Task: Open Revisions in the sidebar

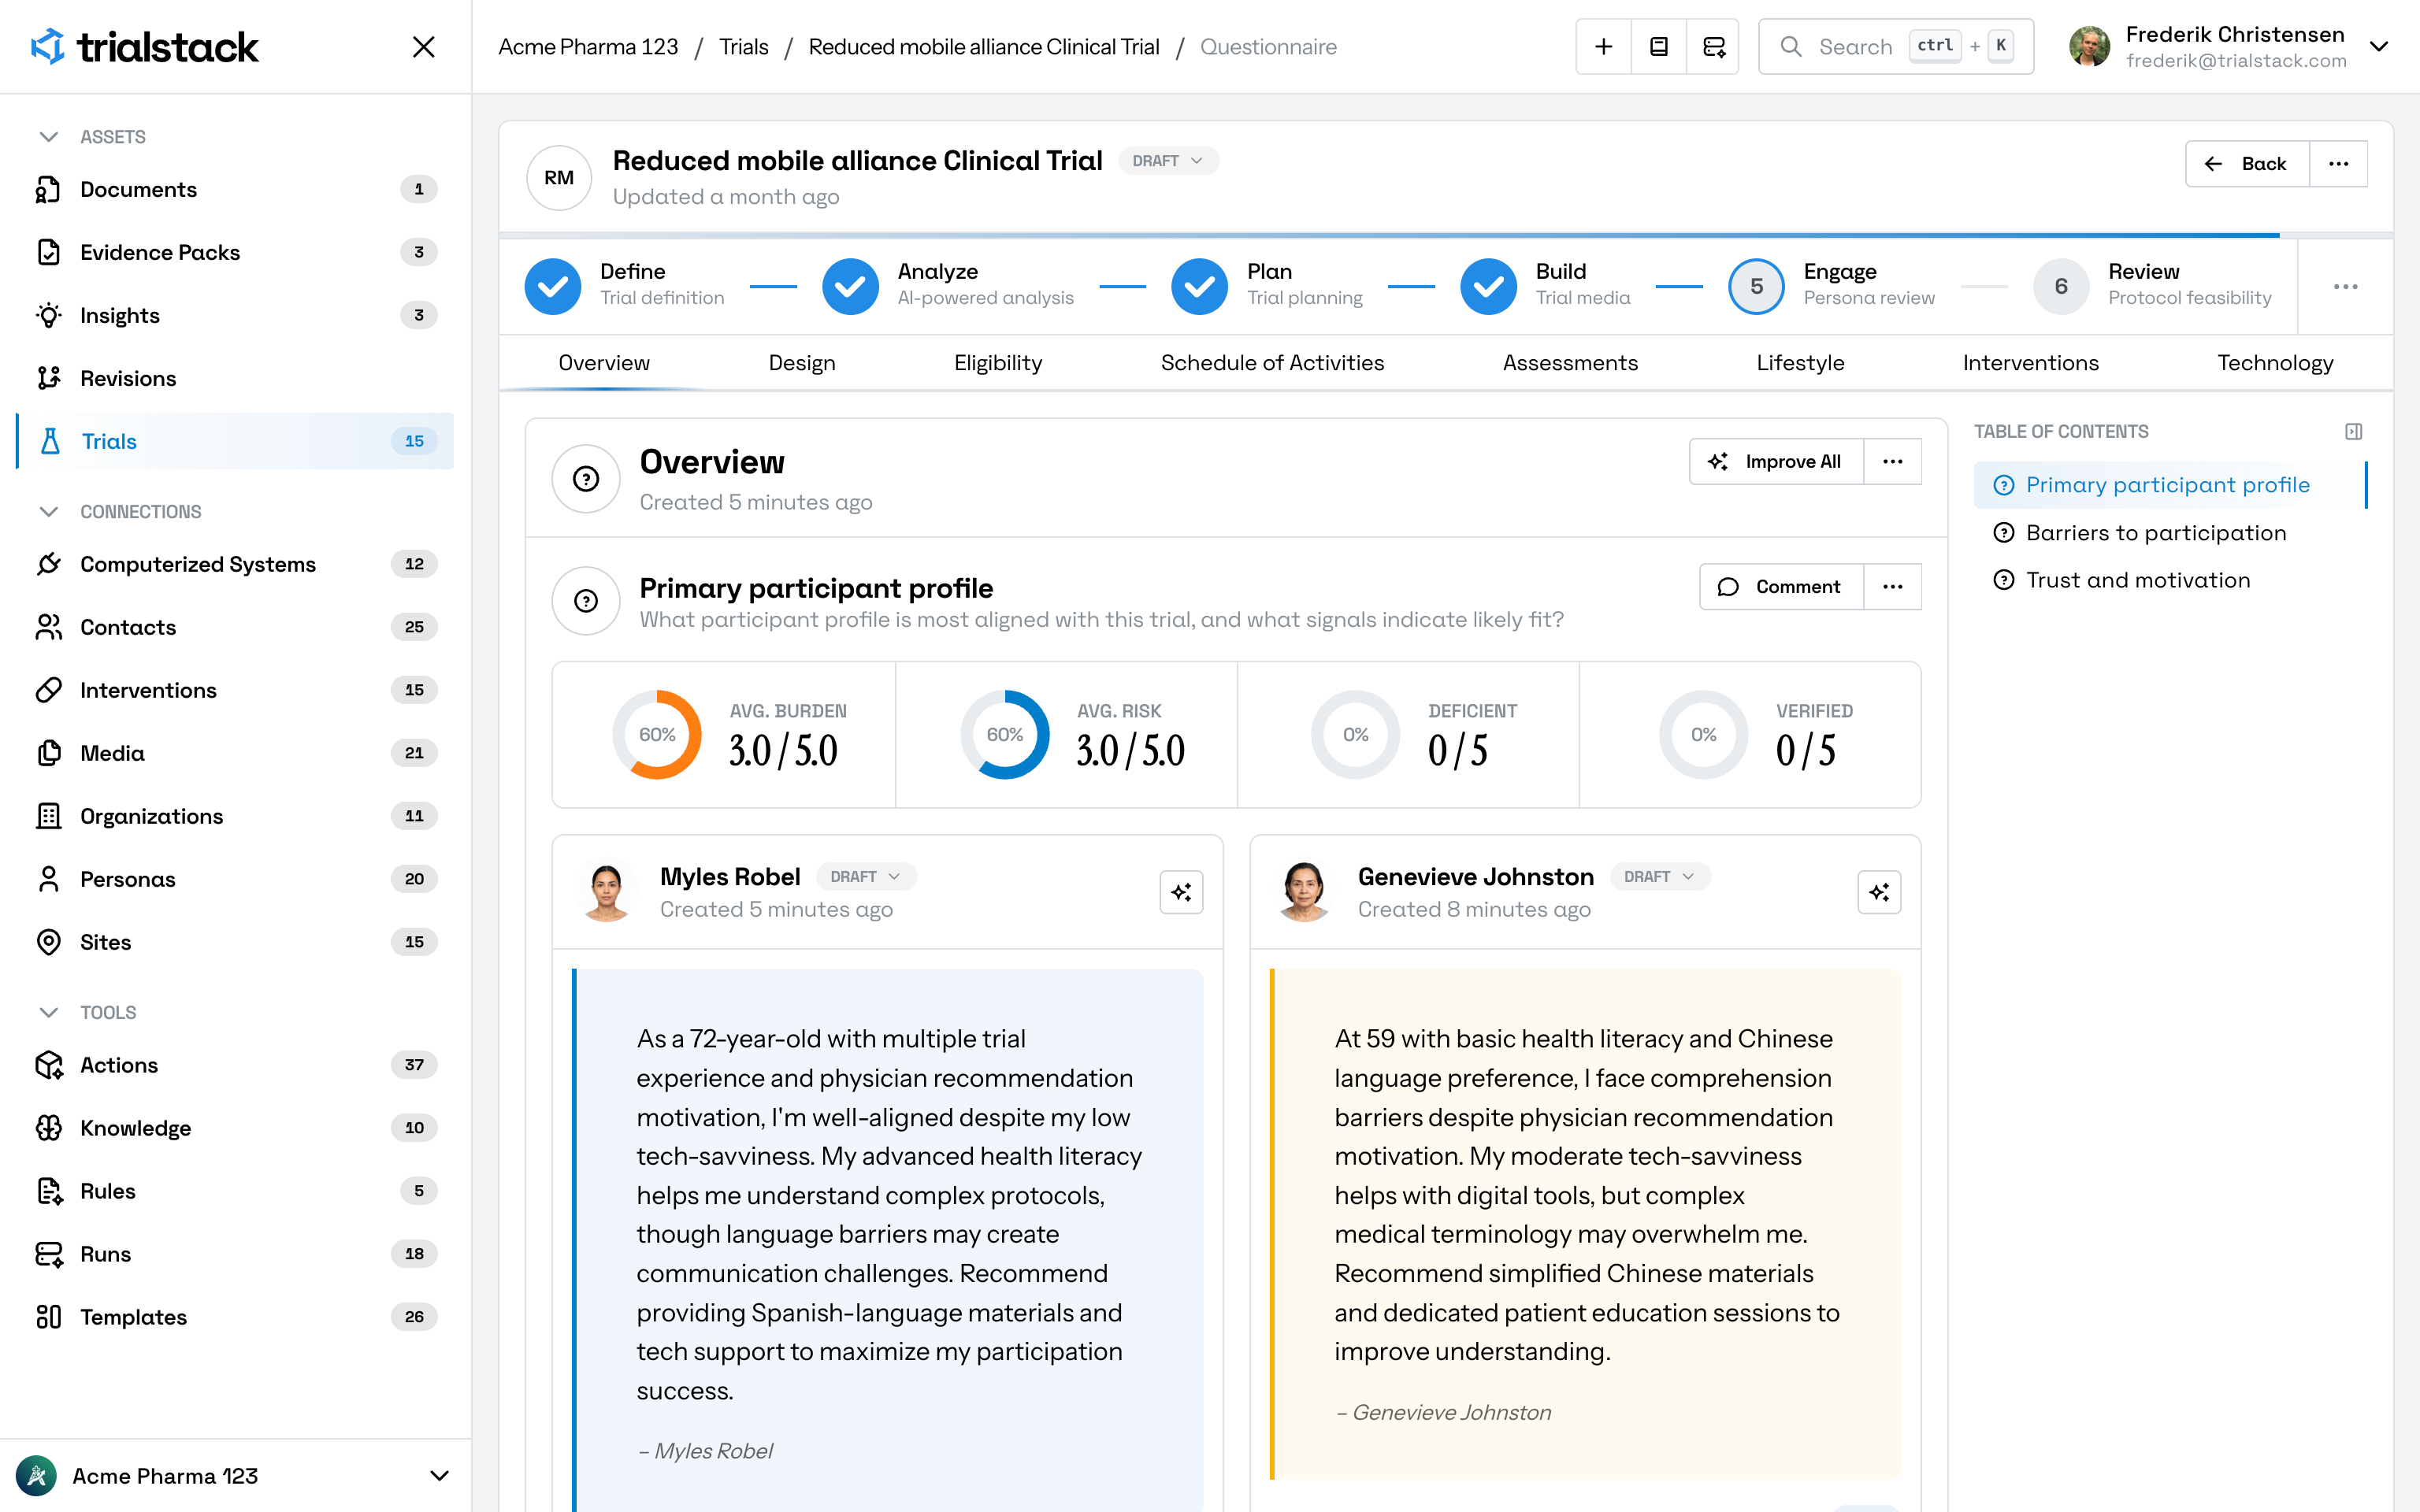Action: 235,378
